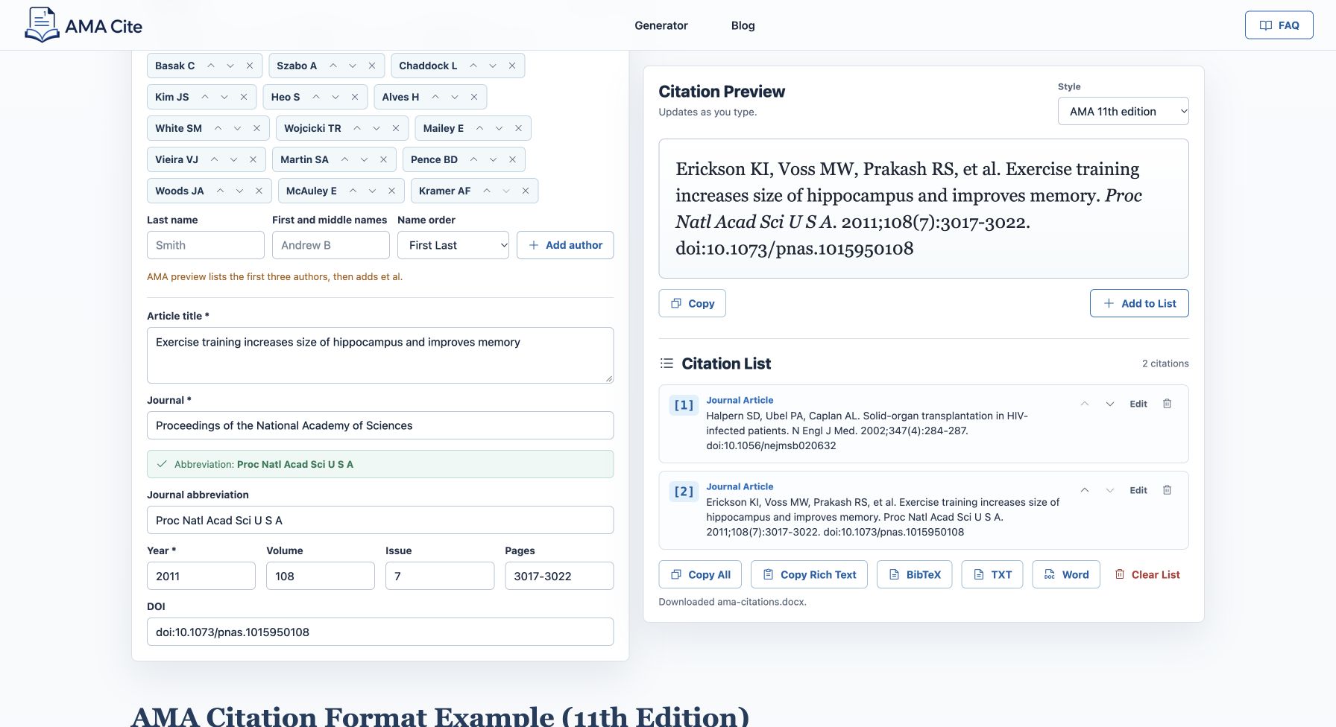Open the citation Style dropdown
The image size is (1336, 727).
pyautogui.click(x=1124, y=111)
